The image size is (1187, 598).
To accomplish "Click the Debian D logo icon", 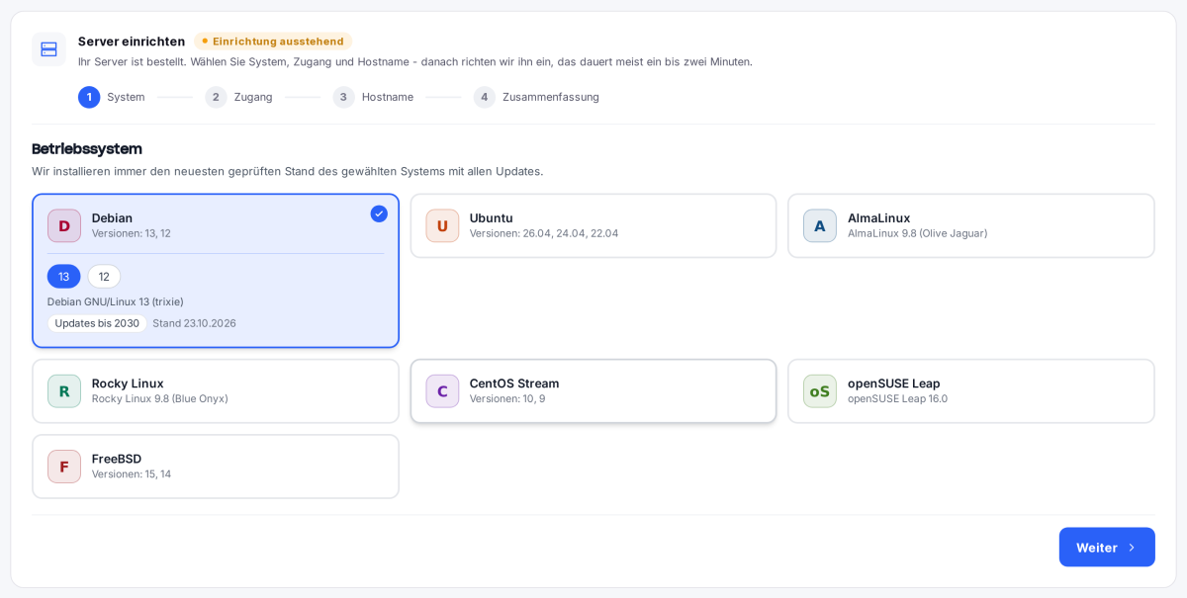I will click(64, 225).
